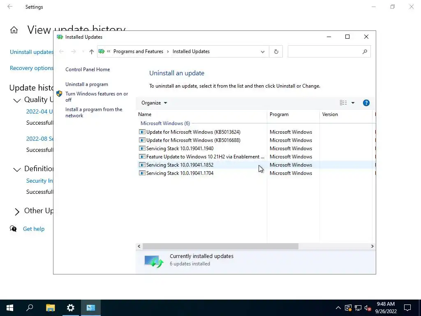Collapse the Definition Updates section

pyautogui.click(x=17, y=170)
